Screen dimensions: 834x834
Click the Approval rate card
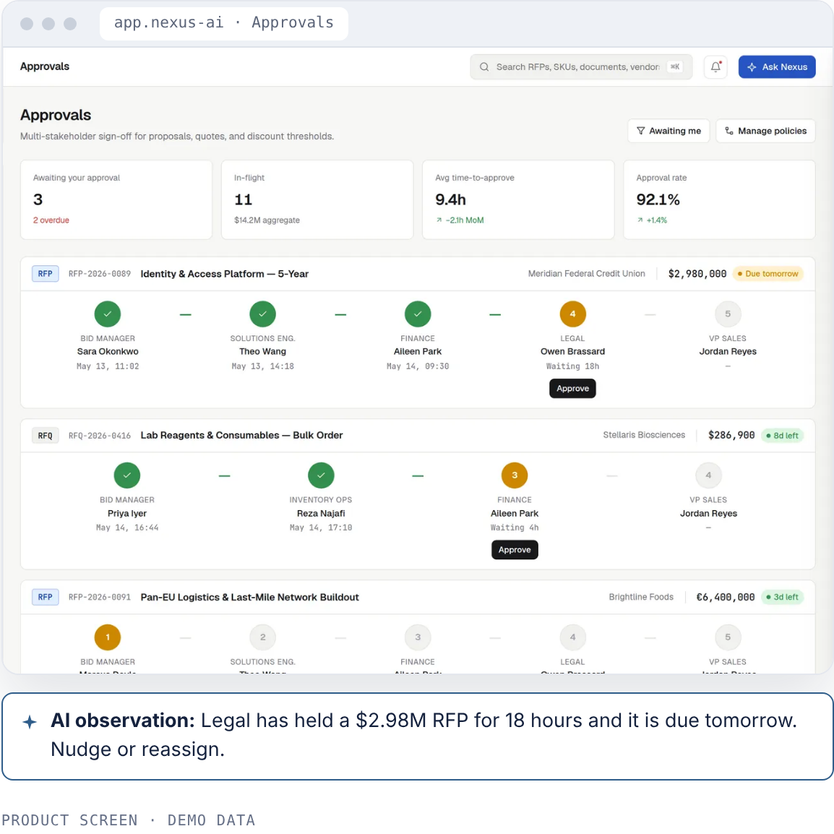coord(719,199)
